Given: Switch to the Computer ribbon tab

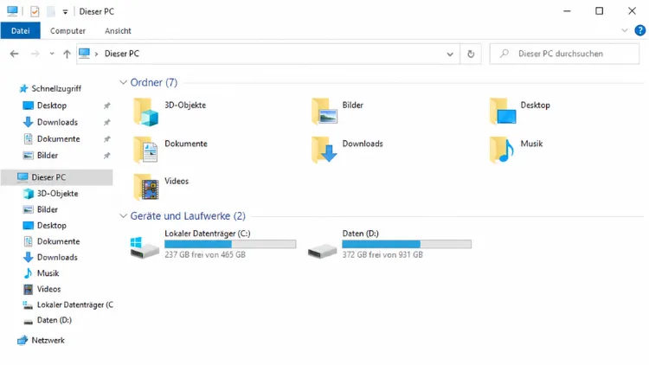Looking at the screenshot, I should [x=67, y=30].
